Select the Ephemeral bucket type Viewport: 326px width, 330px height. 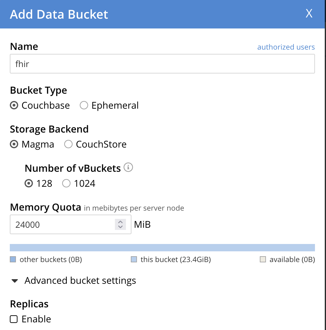coord(84,105)
